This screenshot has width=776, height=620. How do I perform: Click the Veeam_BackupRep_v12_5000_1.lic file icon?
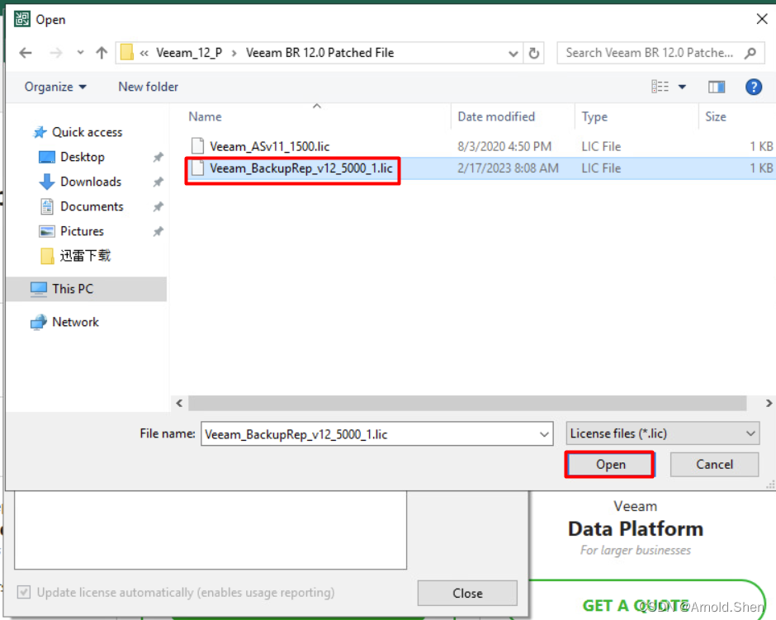[x=197, y=168]
